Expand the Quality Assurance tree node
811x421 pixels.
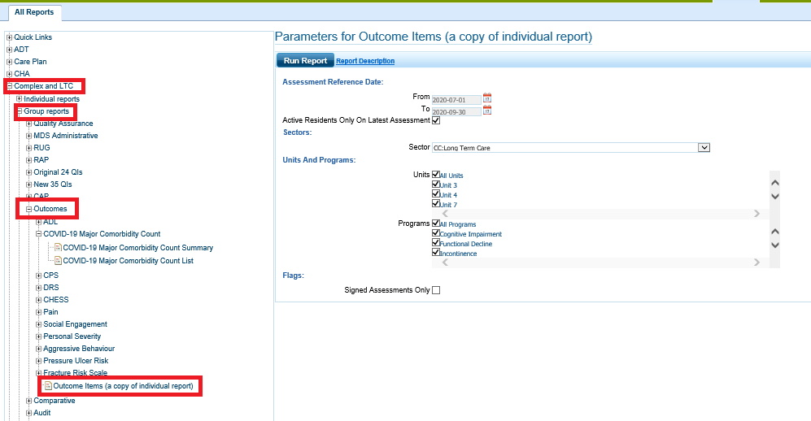point(29,124)
